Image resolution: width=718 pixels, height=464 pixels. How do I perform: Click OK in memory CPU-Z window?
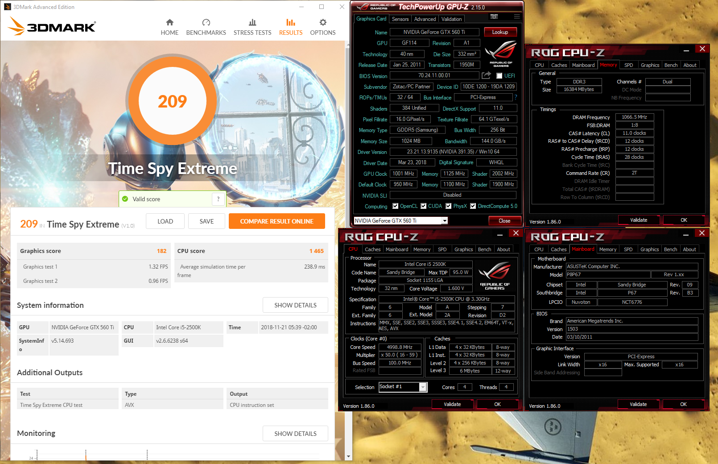click(x=684, y=220)
